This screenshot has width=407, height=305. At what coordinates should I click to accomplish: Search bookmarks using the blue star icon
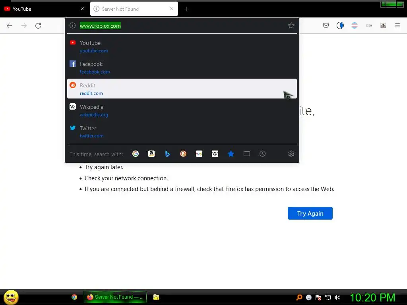(231, 154)
